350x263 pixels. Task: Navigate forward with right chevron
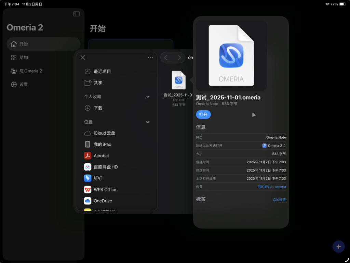tap(179, 58)
